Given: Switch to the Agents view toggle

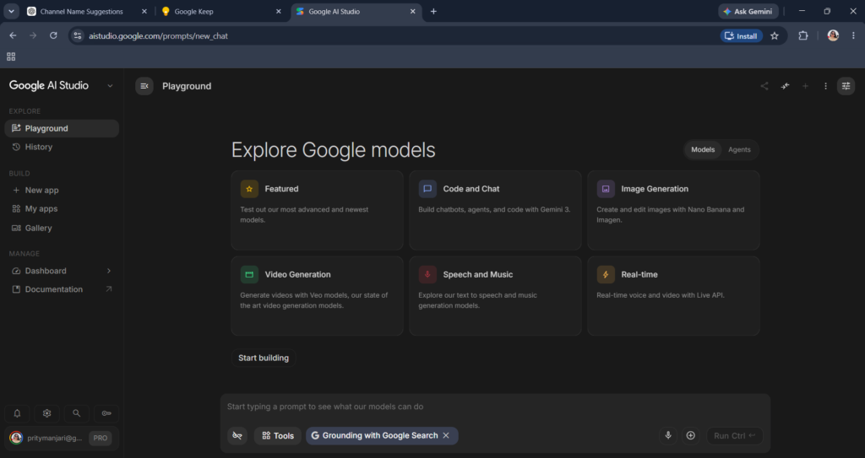Looking at the screenshot, I should click(x=739, y=150).
